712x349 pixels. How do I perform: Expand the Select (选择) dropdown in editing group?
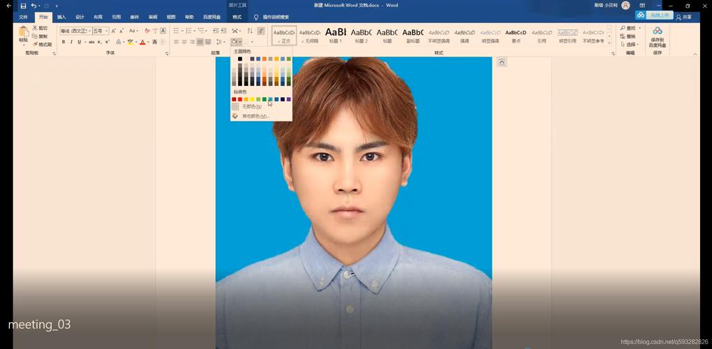point(631,45)
